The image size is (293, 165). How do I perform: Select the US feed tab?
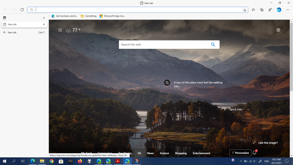click(139, 153)
